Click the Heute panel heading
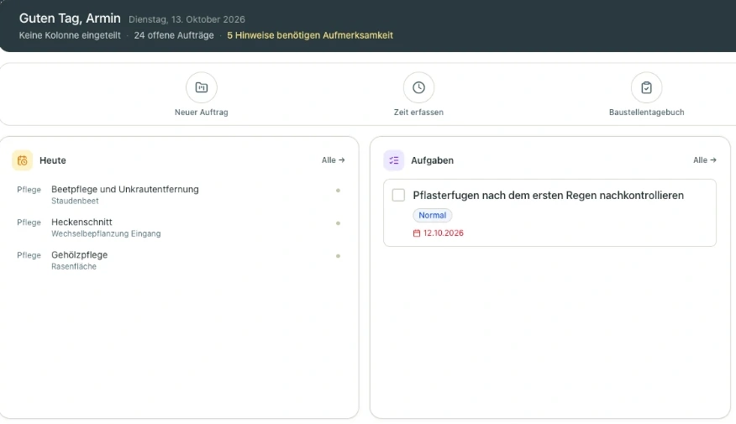 (53, 160)
